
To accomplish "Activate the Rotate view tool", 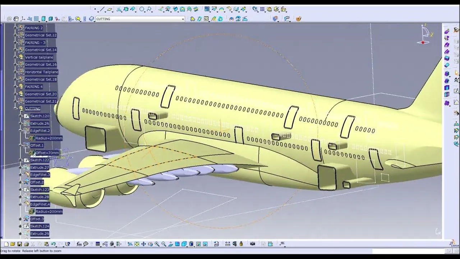I will pos(150,244).
